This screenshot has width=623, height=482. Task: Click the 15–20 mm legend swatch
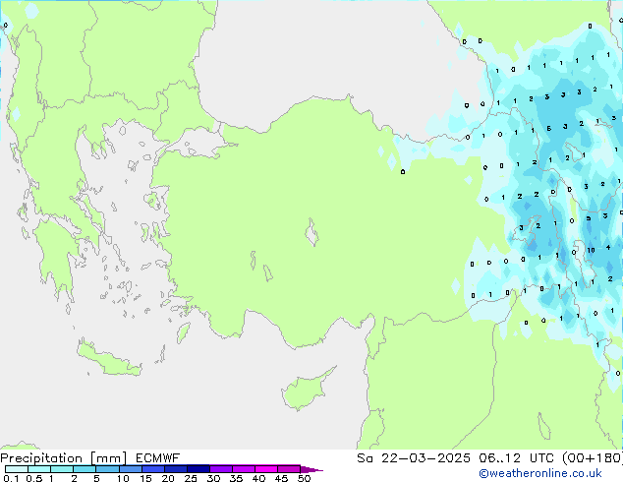(153, 469)
